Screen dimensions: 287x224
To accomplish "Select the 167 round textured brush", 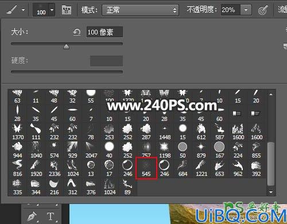I will 219,150.
